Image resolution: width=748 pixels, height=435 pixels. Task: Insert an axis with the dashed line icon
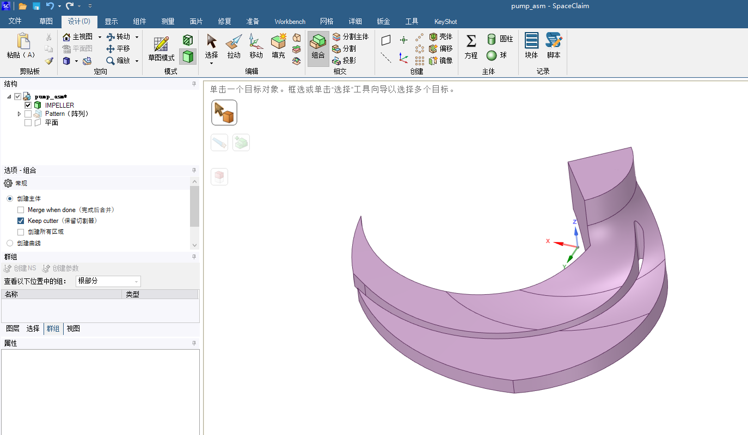click(386, 57)
